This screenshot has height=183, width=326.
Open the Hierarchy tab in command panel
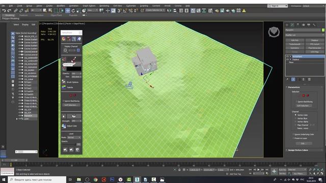[x=297, y=25]
